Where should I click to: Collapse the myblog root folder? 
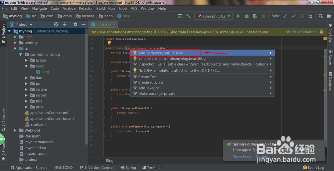9,31
